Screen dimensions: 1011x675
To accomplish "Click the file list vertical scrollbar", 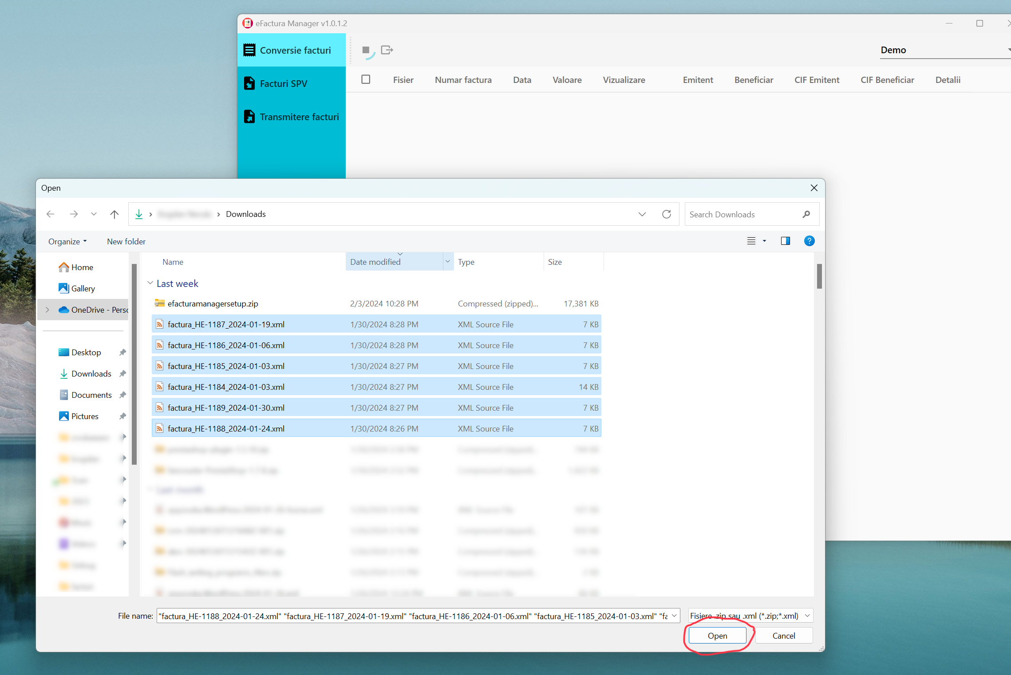I will click(819, 276).
